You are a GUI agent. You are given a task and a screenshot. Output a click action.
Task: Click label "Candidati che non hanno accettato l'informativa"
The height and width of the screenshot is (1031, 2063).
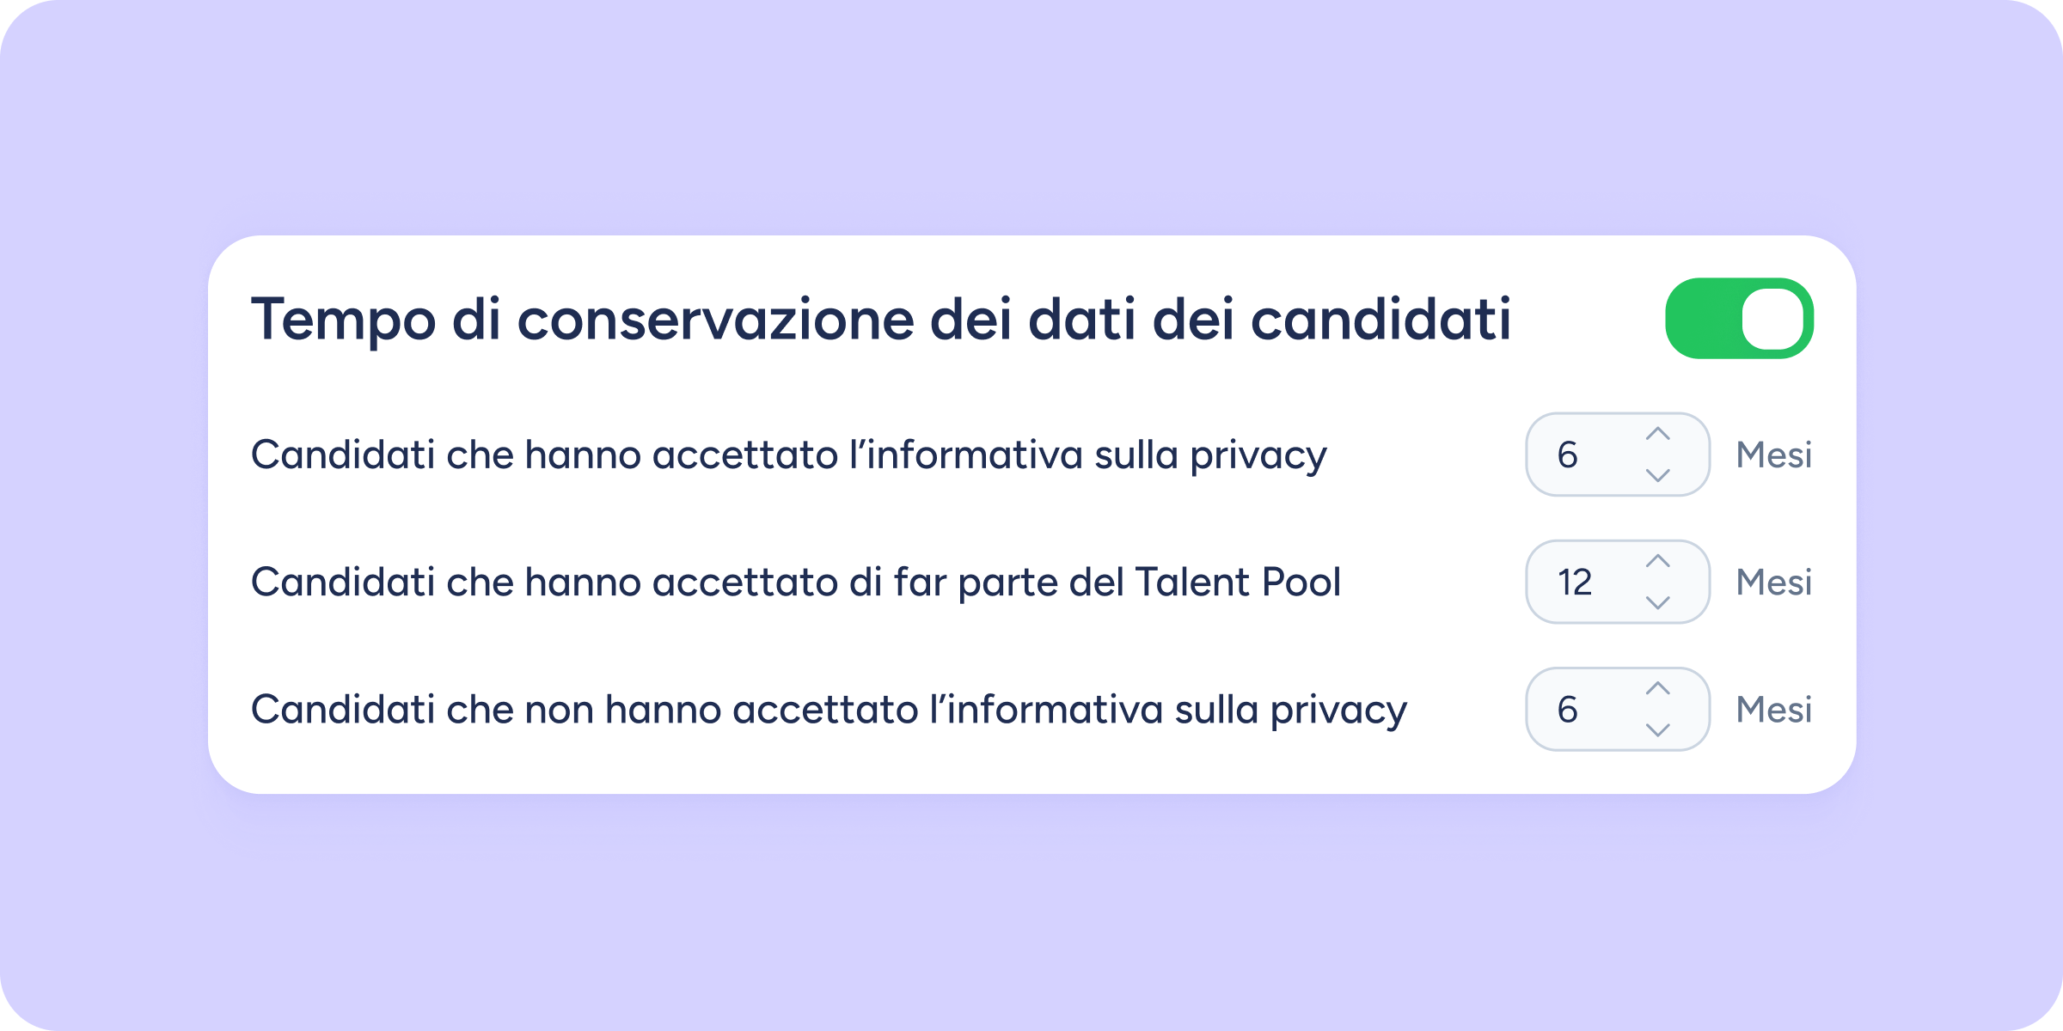coord(829,709)
